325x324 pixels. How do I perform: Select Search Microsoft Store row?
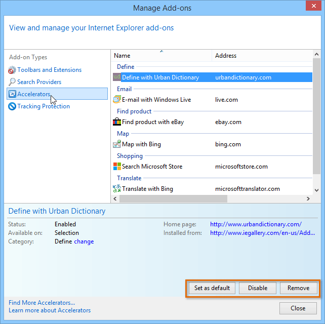point(213,167)
